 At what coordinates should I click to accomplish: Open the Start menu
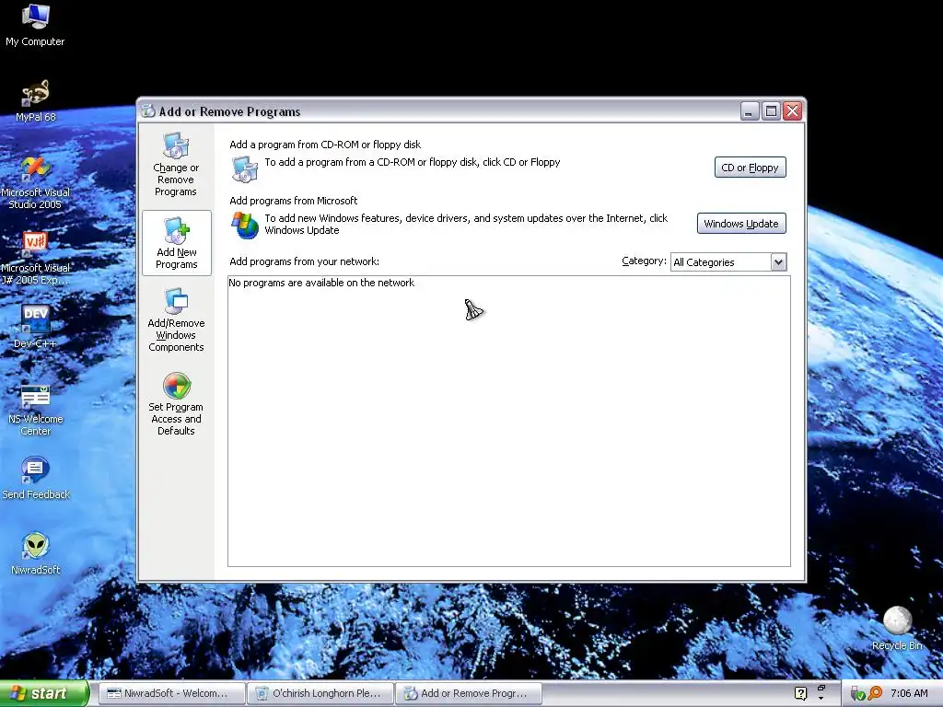[44, 693]
